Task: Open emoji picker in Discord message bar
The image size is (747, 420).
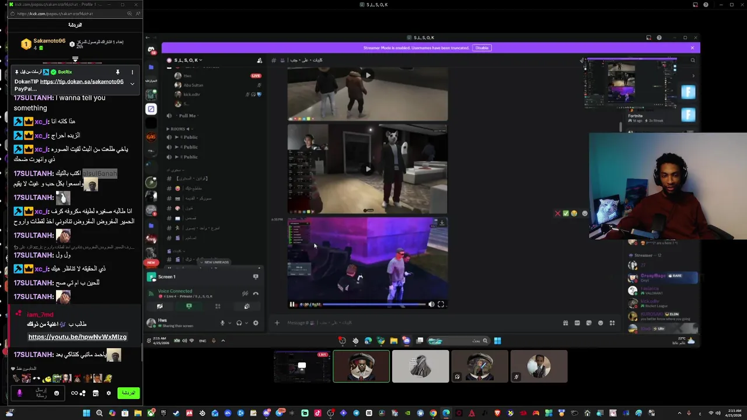Action: pyautogui.click(x=601, y=323)
